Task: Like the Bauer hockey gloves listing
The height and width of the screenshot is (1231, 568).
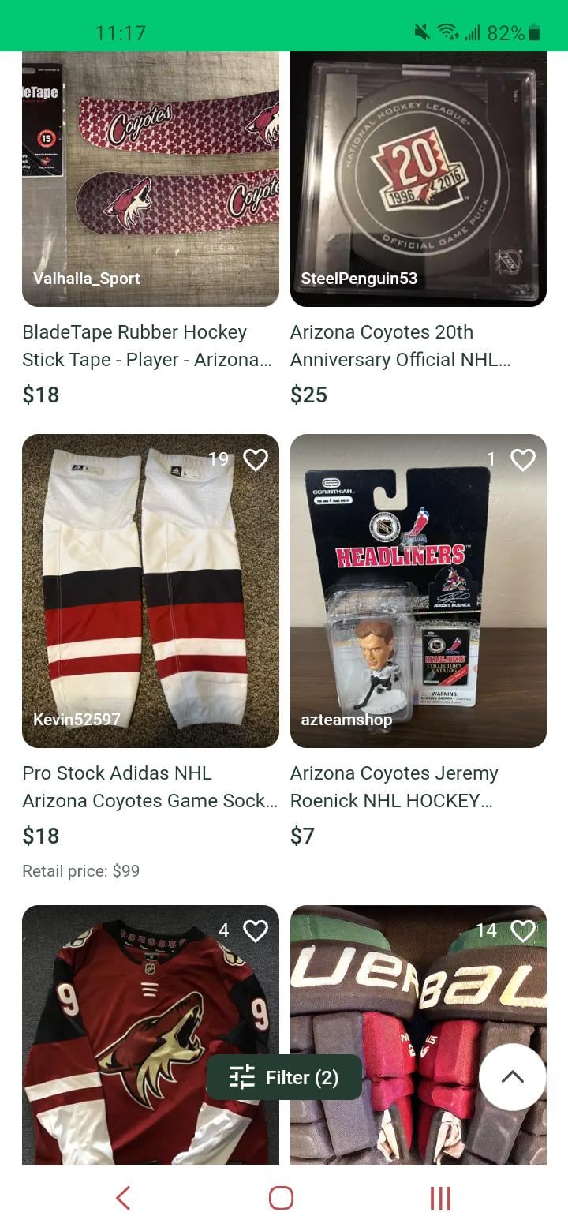Action: point(523,931)
